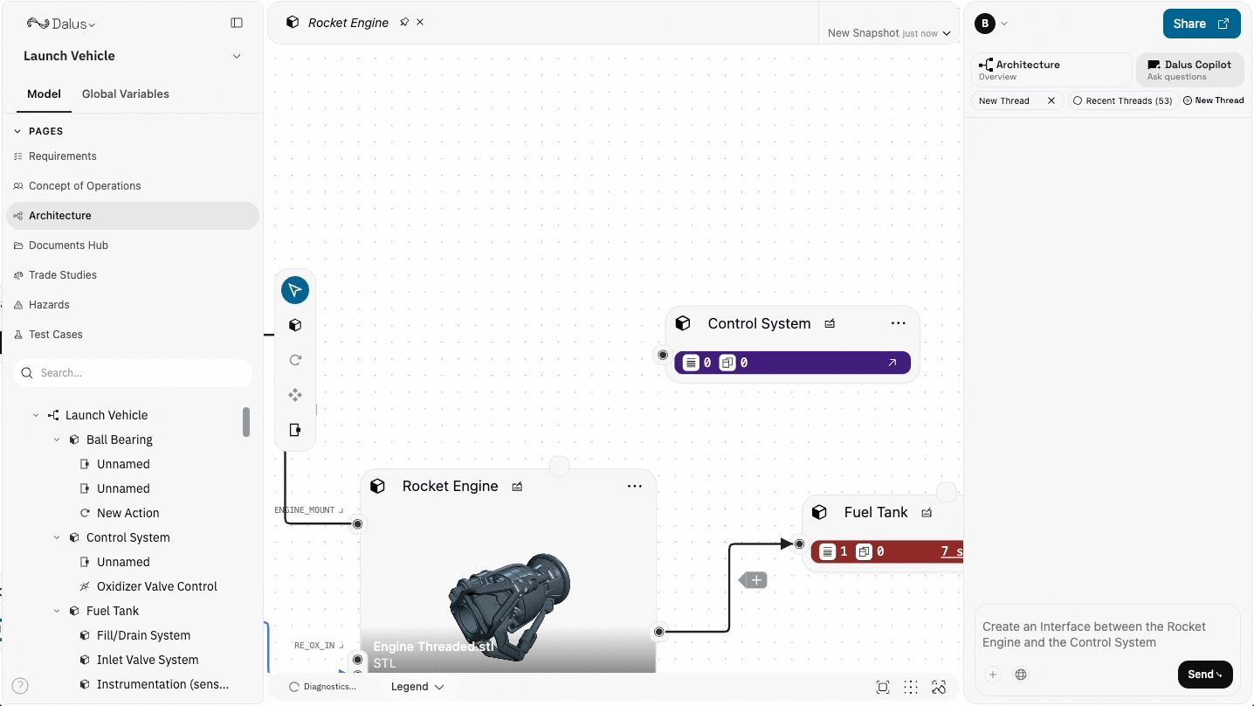
Task: Open Diagnostics status button
Action: coord(322,687)
